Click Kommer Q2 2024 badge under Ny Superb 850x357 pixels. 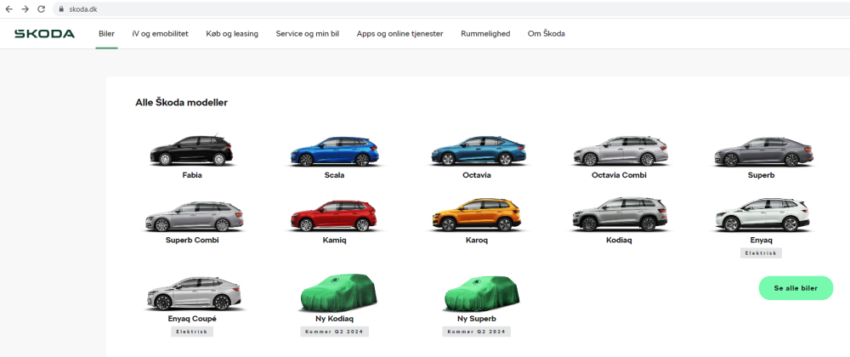point(477,331)
